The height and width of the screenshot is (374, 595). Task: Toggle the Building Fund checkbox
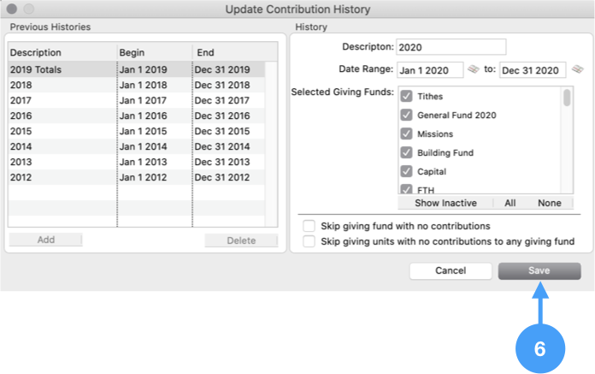point(406,153)
